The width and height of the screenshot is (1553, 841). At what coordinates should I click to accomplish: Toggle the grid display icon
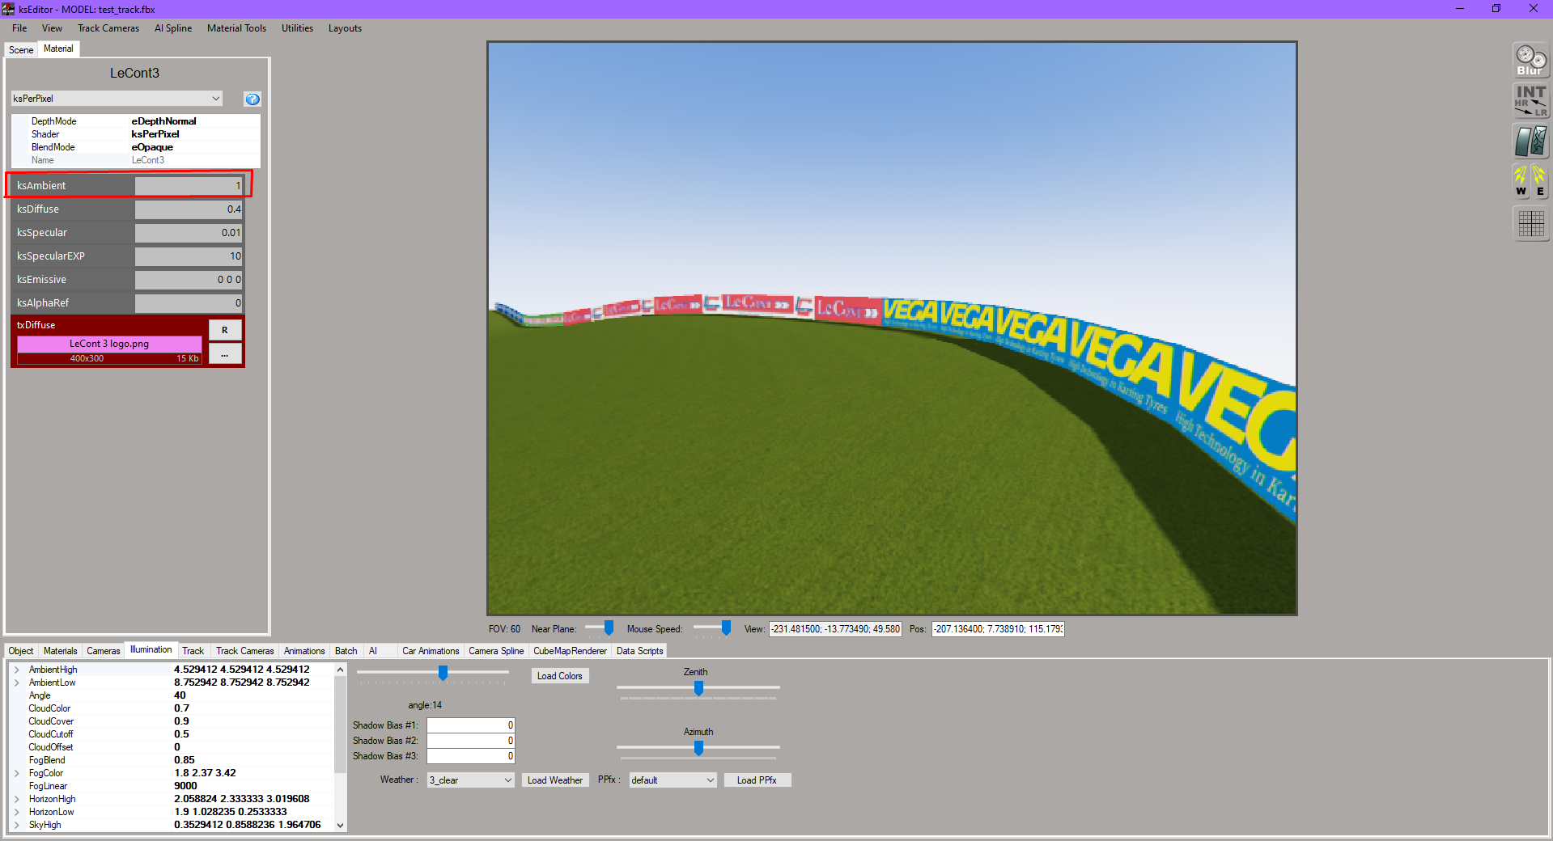[1531, 223]
